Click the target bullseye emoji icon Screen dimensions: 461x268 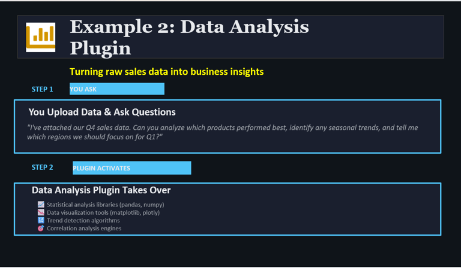tap(41, 228)
